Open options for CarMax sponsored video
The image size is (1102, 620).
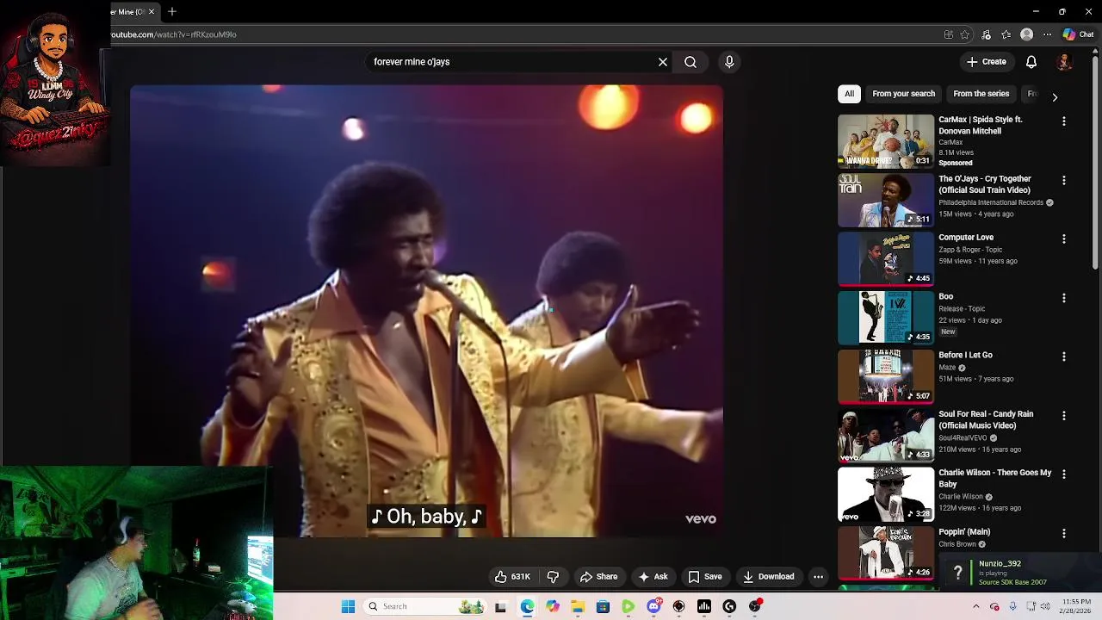[x=1064, y=121]
